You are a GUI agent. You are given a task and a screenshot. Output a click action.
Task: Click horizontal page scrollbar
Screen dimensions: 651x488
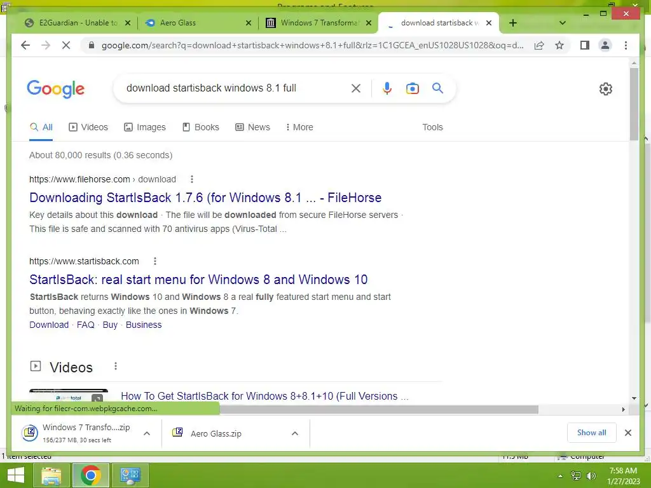coord(379,410)
